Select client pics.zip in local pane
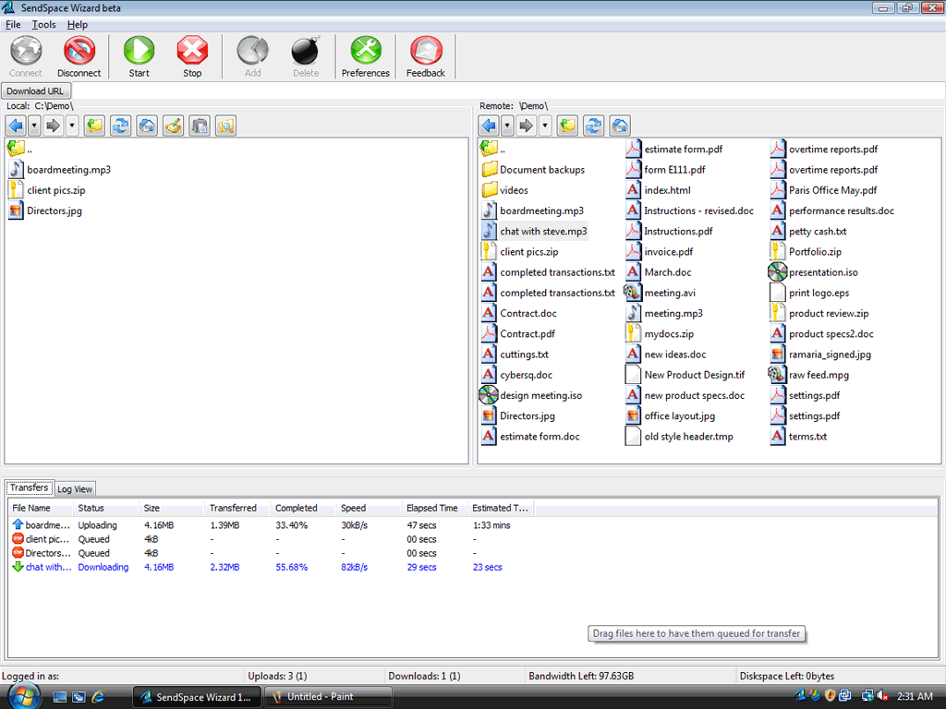The height and width of the screenshot is (709, 946). coord(47,190)
